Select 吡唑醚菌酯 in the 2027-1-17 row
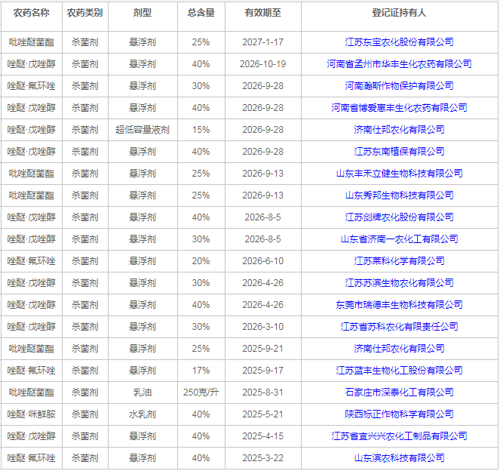 31,42
